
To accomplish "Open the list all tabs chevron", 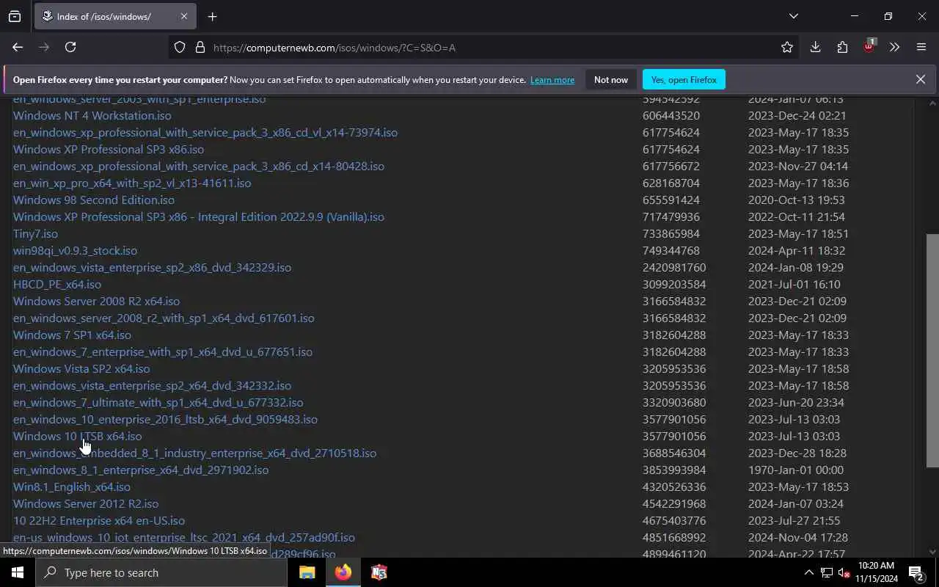I will (794, 16).
